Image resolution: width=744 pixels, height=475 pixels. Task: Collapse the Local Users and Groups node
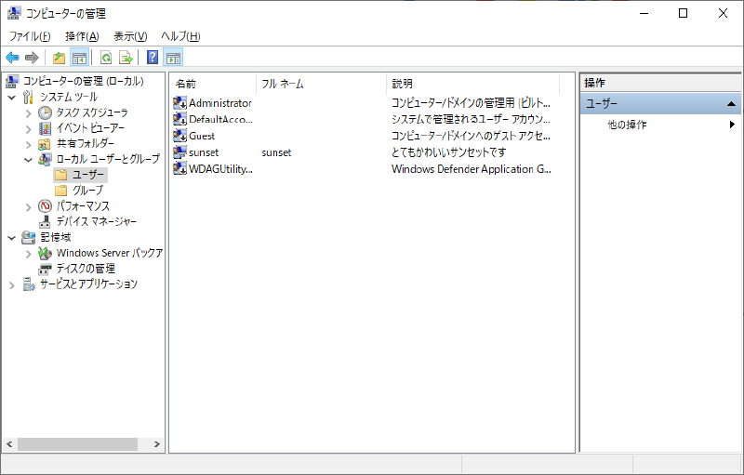click(28, 159)
